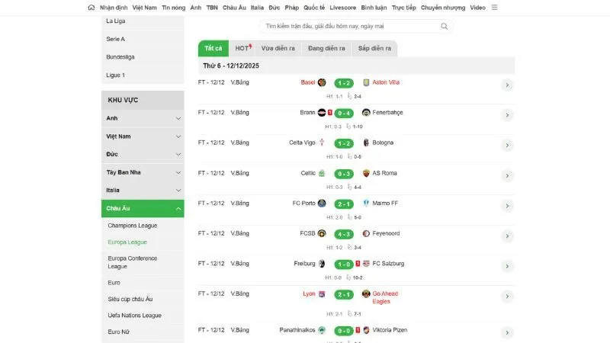This screenshot has width=610, height=343.
Task: Click the Fenerbahçe team crest
Action: pyautogui.click(x=366, y=113)
